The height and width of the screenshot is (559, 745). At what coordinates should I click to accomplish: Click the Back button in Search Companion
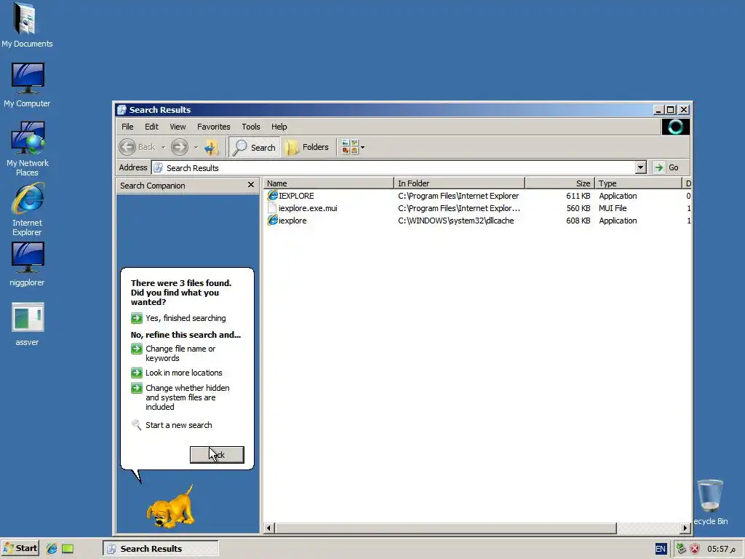217,455
